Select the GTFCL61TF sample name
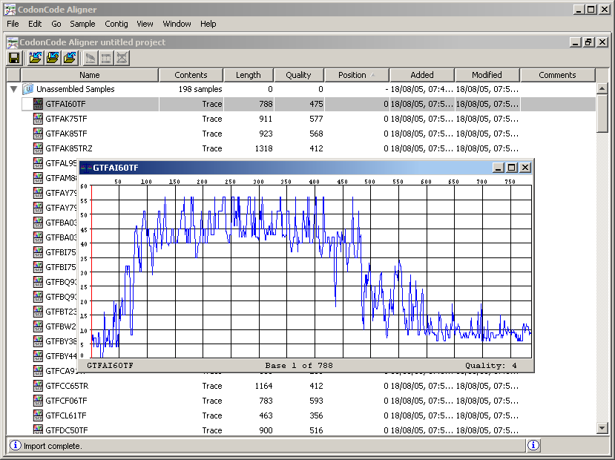 coord(66,415)
